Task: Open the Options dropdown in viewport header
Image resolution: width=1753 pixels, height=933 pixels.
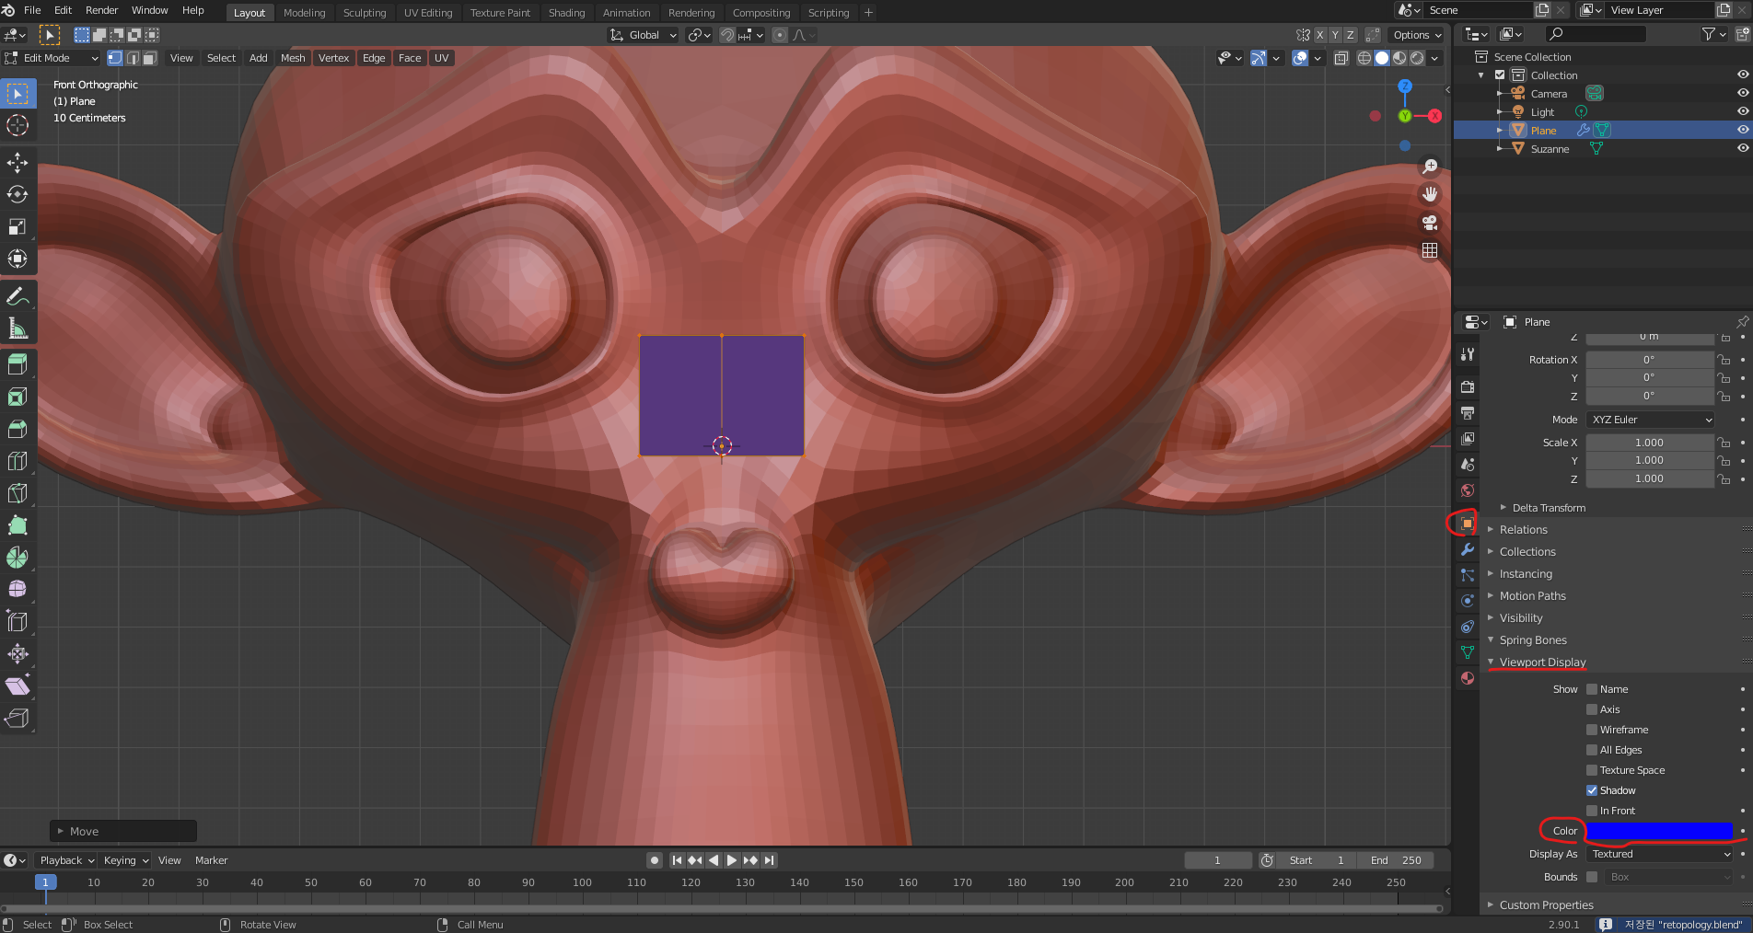Action: point(1417,35)
